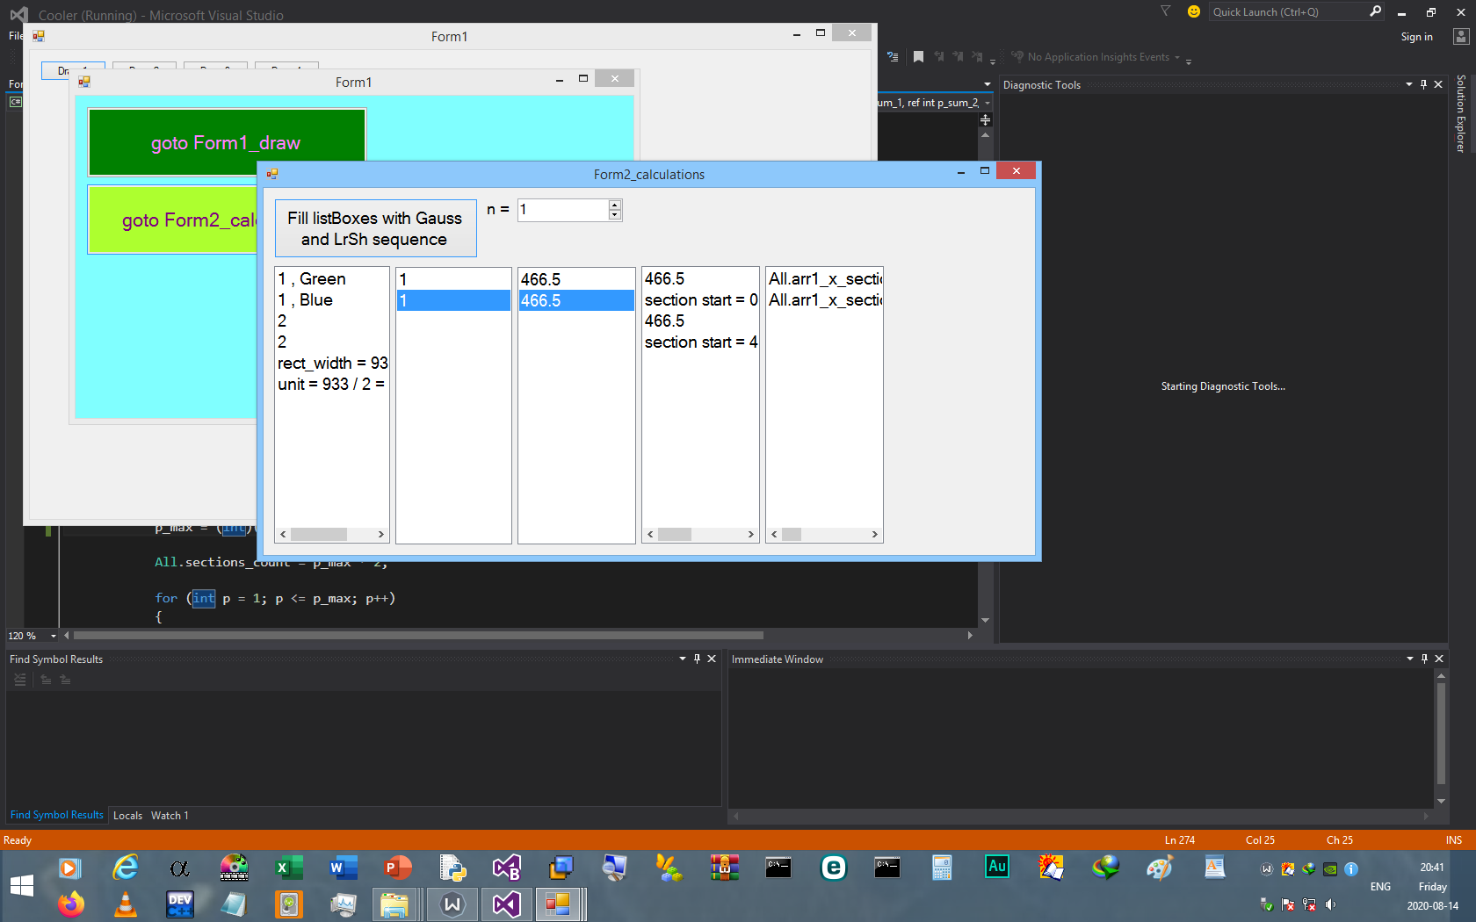The height and width of the screenshot is (922, 1476).
Task: Select 'unit = 933 / 2 =' row
Action: 332,385
